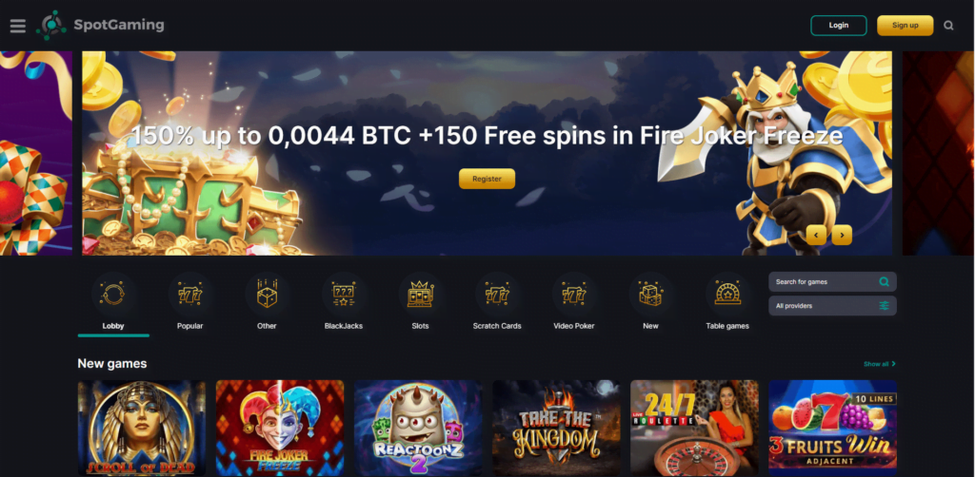Select the Slots machine category icon
The width and height of the screenshot is (975, 477).
[x=420, y=294]
